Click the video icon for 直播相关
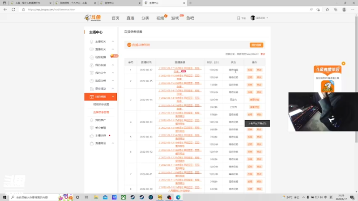Viewport: 358px width, 201px height. pyautogui.click(x=92, y=49)
